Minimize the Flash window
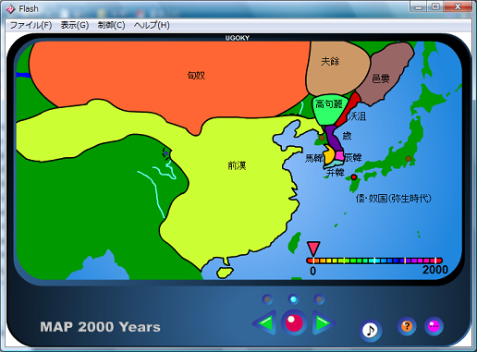This screenshot has height=352, width=477. click(419, 6)
